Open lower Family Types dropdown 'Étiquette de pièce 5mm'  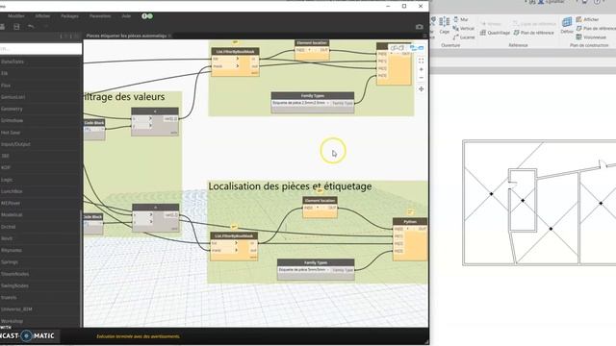304,270
